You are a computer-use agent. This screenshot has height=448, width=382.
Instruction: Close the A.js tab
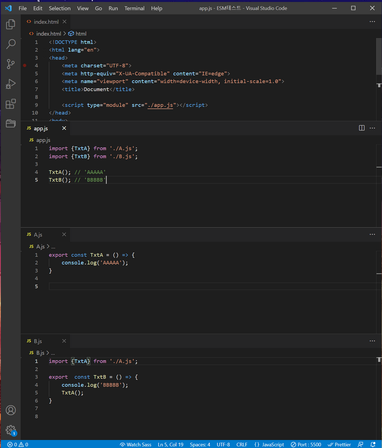click(x=64, y=234)
